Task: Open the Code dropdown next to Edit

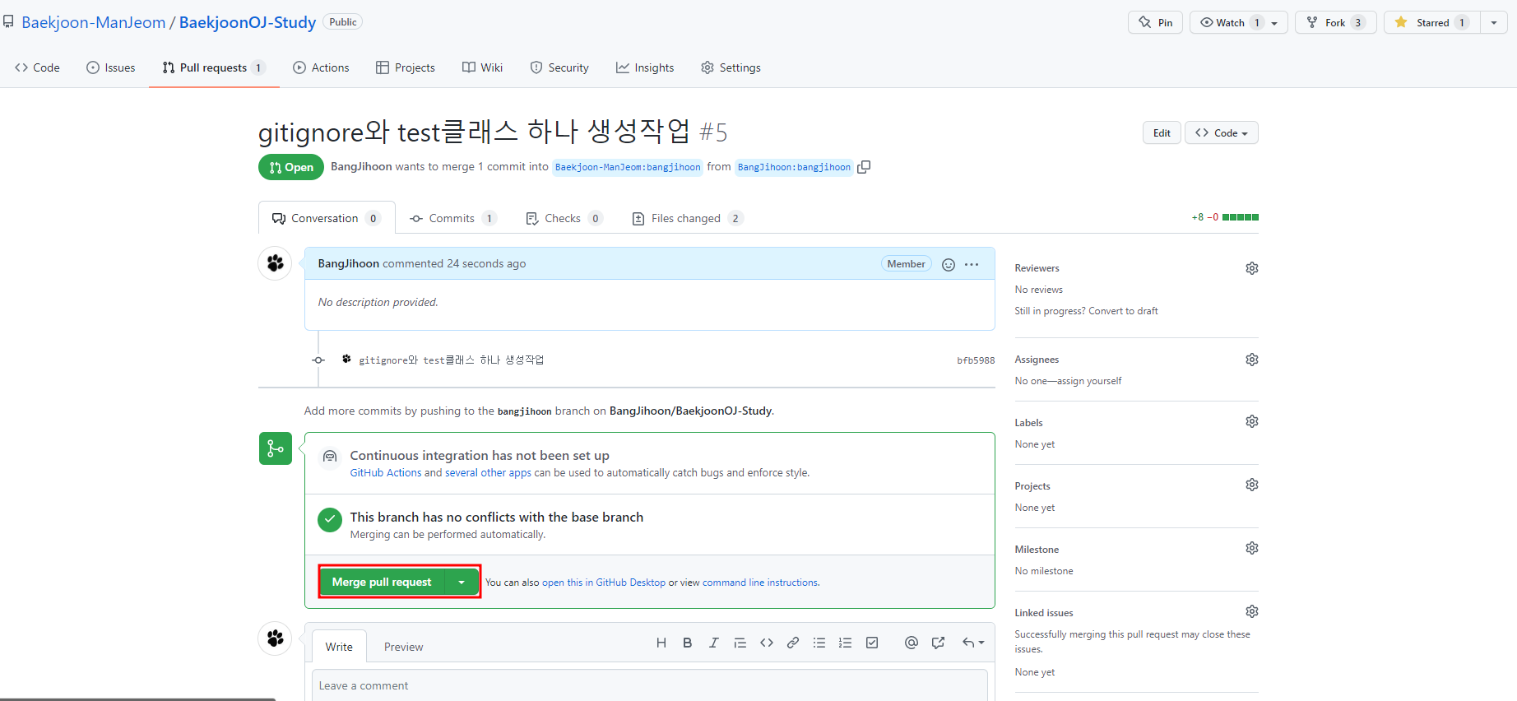Action: (1221, 132)
